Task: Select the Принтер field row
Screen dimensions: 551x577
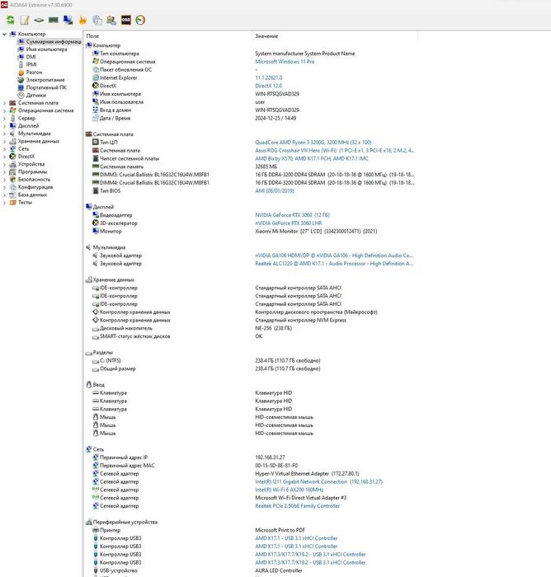Action: [111, 530]
